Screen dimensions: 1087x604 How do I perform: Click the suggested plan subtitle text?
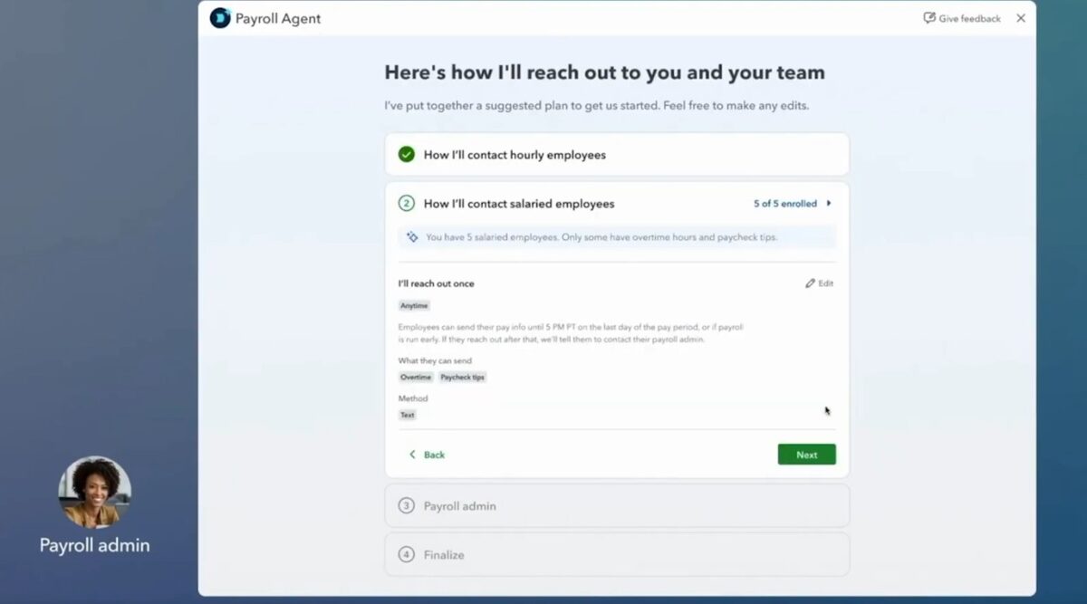click(596, 106)
